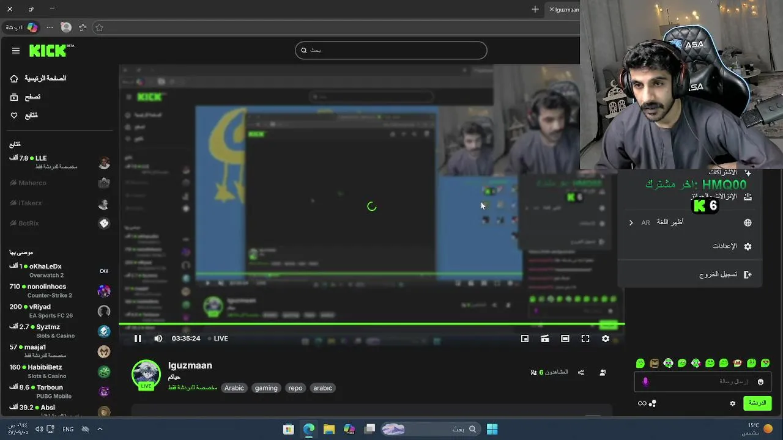The image size is (783, 440).
Task: Toggle mini player mode
Action: click(525, 339)
